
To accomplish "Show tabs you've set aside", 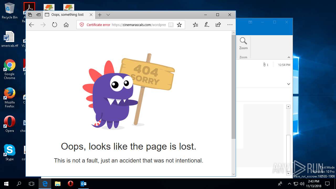I will pyautogui.click(x=30, y=15).
